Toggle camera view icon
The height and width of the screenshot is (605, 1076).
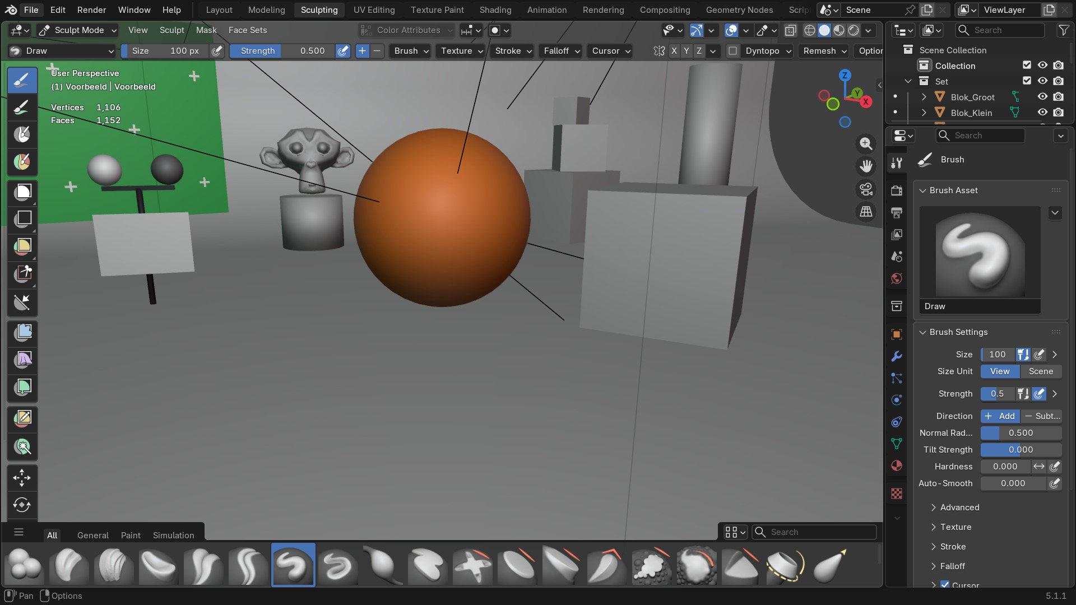[866, 189]
